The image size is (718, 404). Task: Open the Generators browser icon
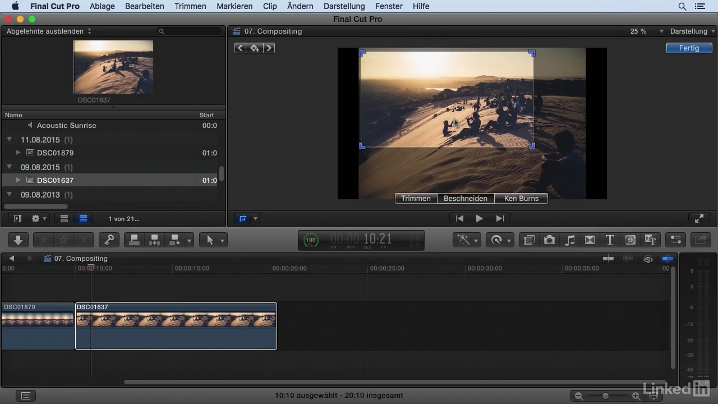(630, 240)
